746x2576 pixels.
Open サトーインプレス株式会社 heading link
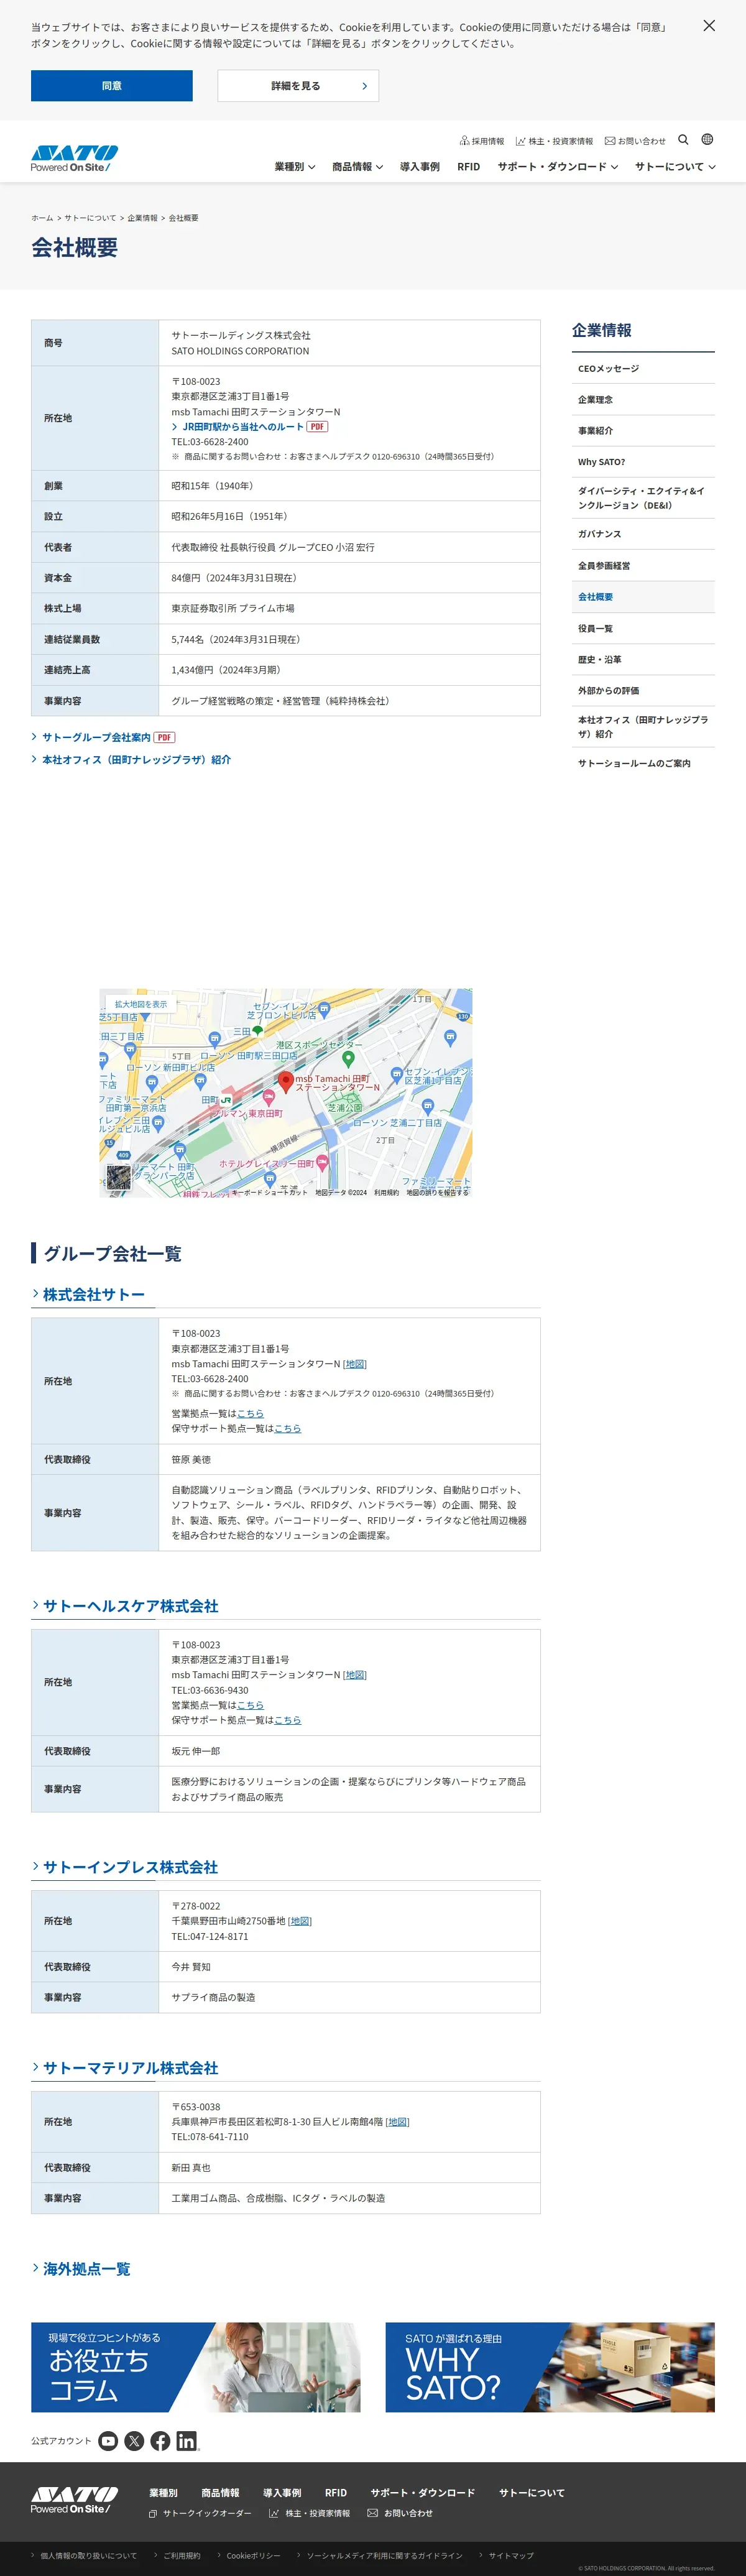125,1867
